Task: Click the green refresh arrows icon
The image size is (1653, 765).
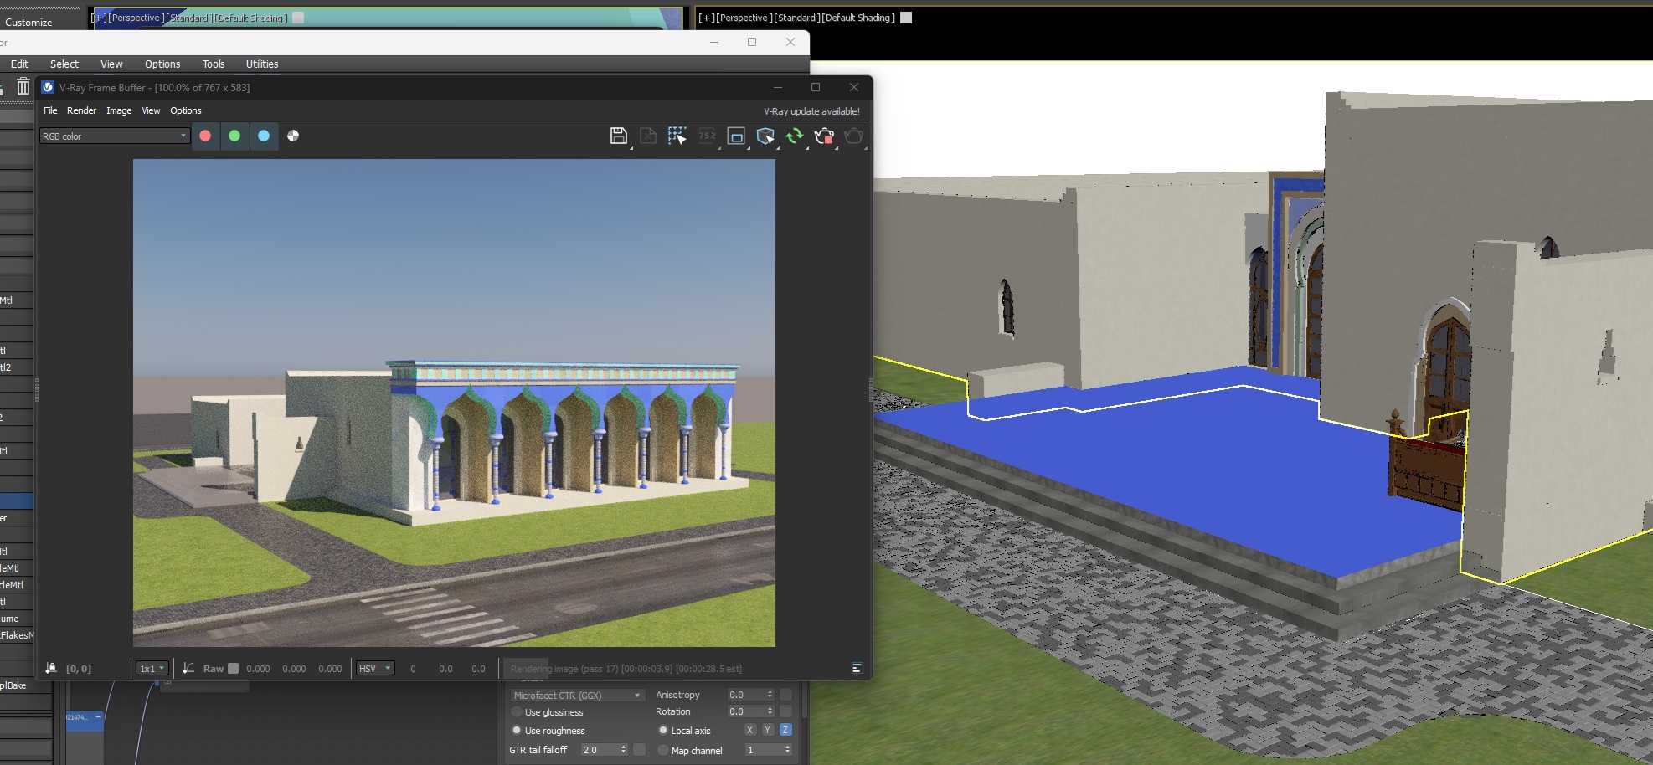Action: 794,136
